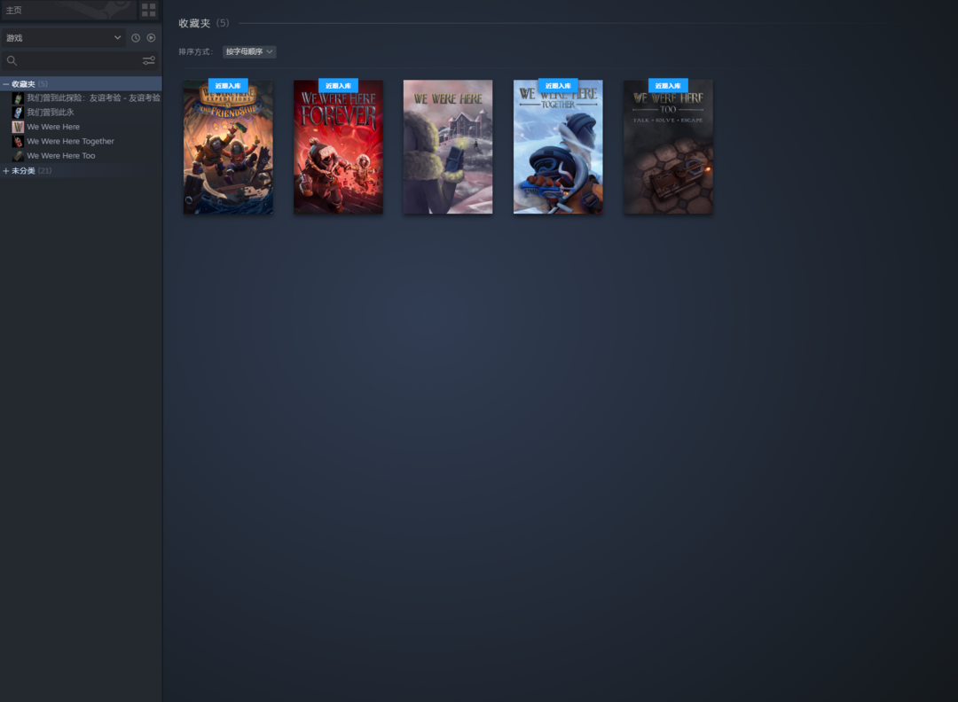Click 近期入库 badge on We Were Here Too
Screen dimensions: 958x702
point(668,86)
